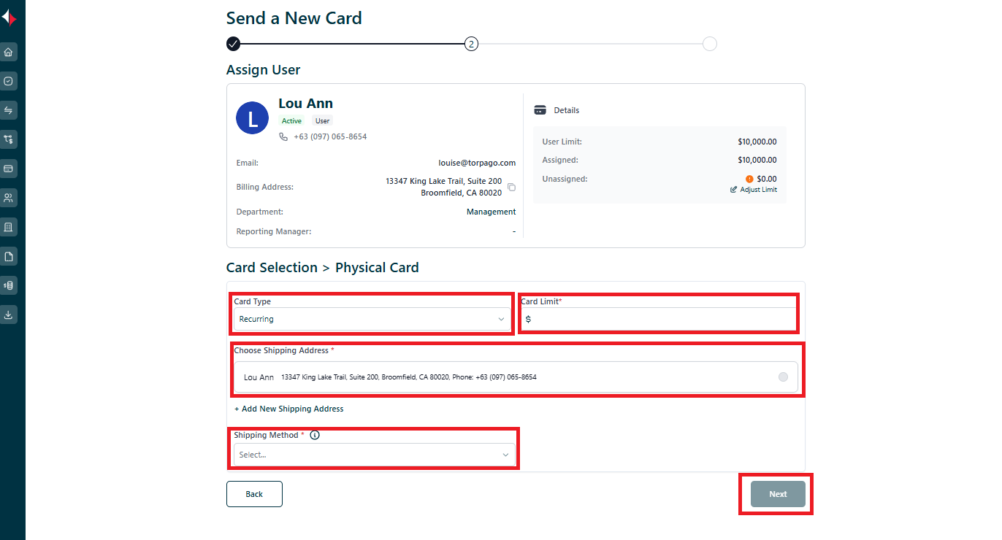Open the checkmark tasks icon in the sidebar

click(x=9, y=81)
